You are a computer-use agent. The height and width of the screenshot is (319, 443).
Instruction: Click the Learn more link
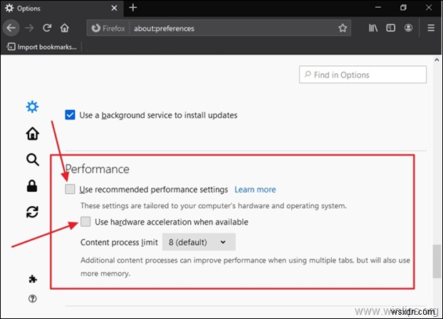coord(255,190)
